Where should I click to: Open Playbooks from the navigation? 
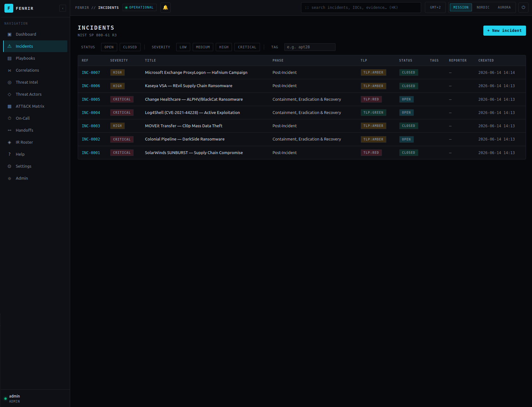pos(35,58)
